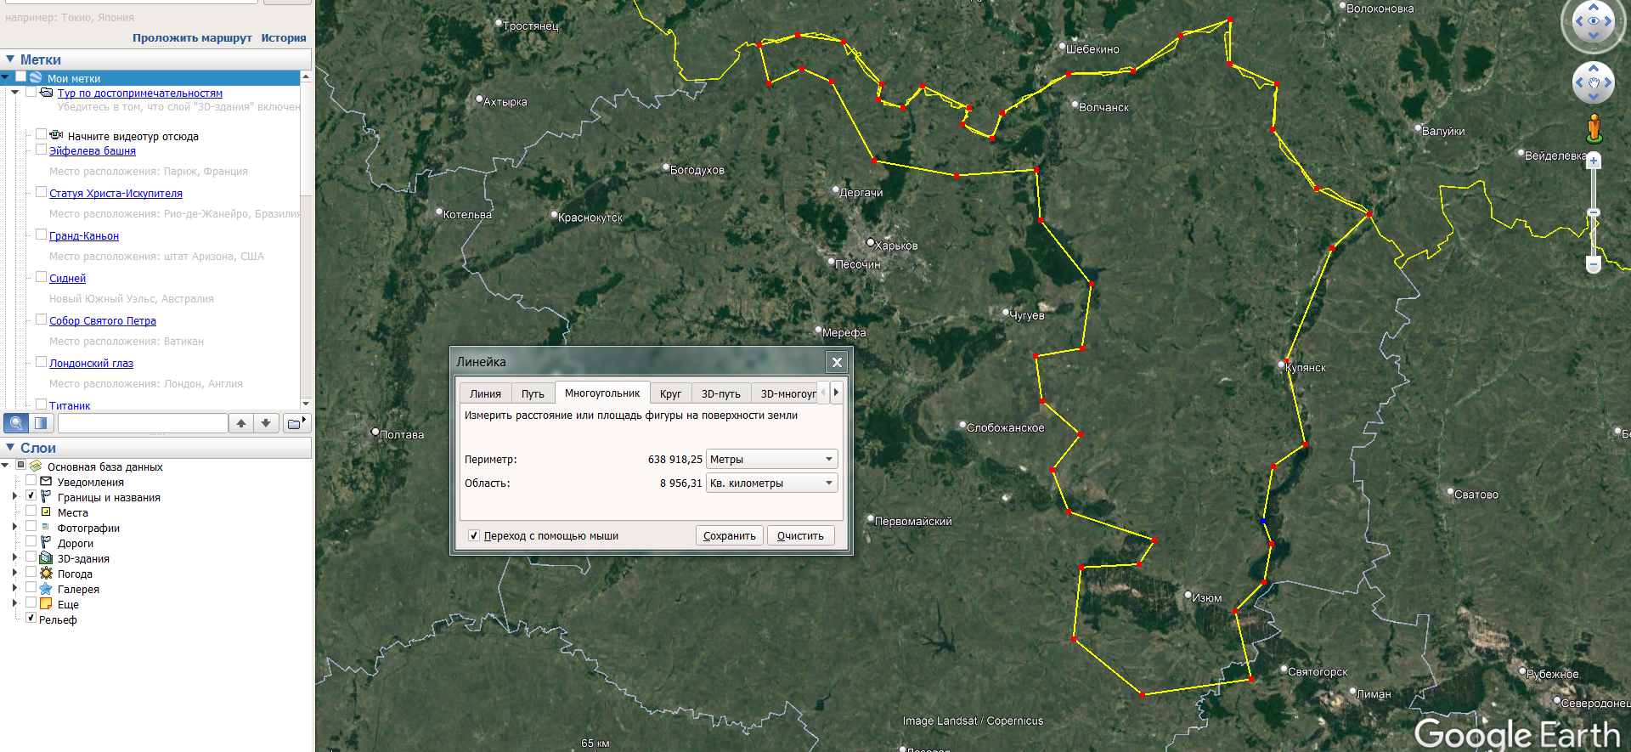
Task: Switch to the 3D-путь ruler tab
Action: 720,393
